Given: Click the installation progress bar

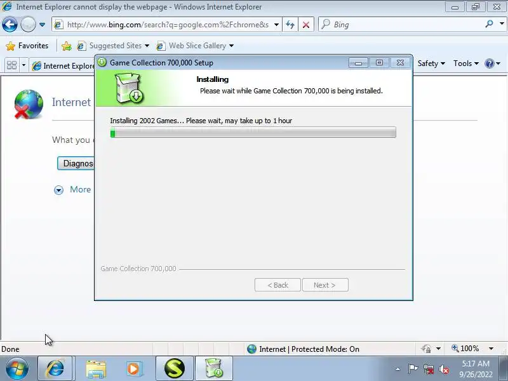Looking at the screenshot, I should (x=253, y=133).
